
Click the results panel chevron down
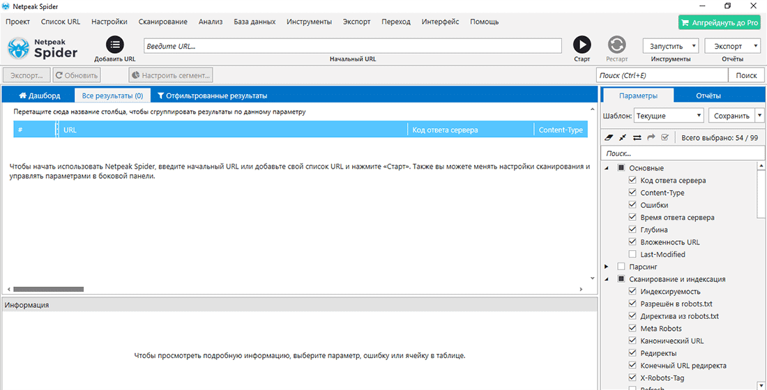(x=593, y=278)
